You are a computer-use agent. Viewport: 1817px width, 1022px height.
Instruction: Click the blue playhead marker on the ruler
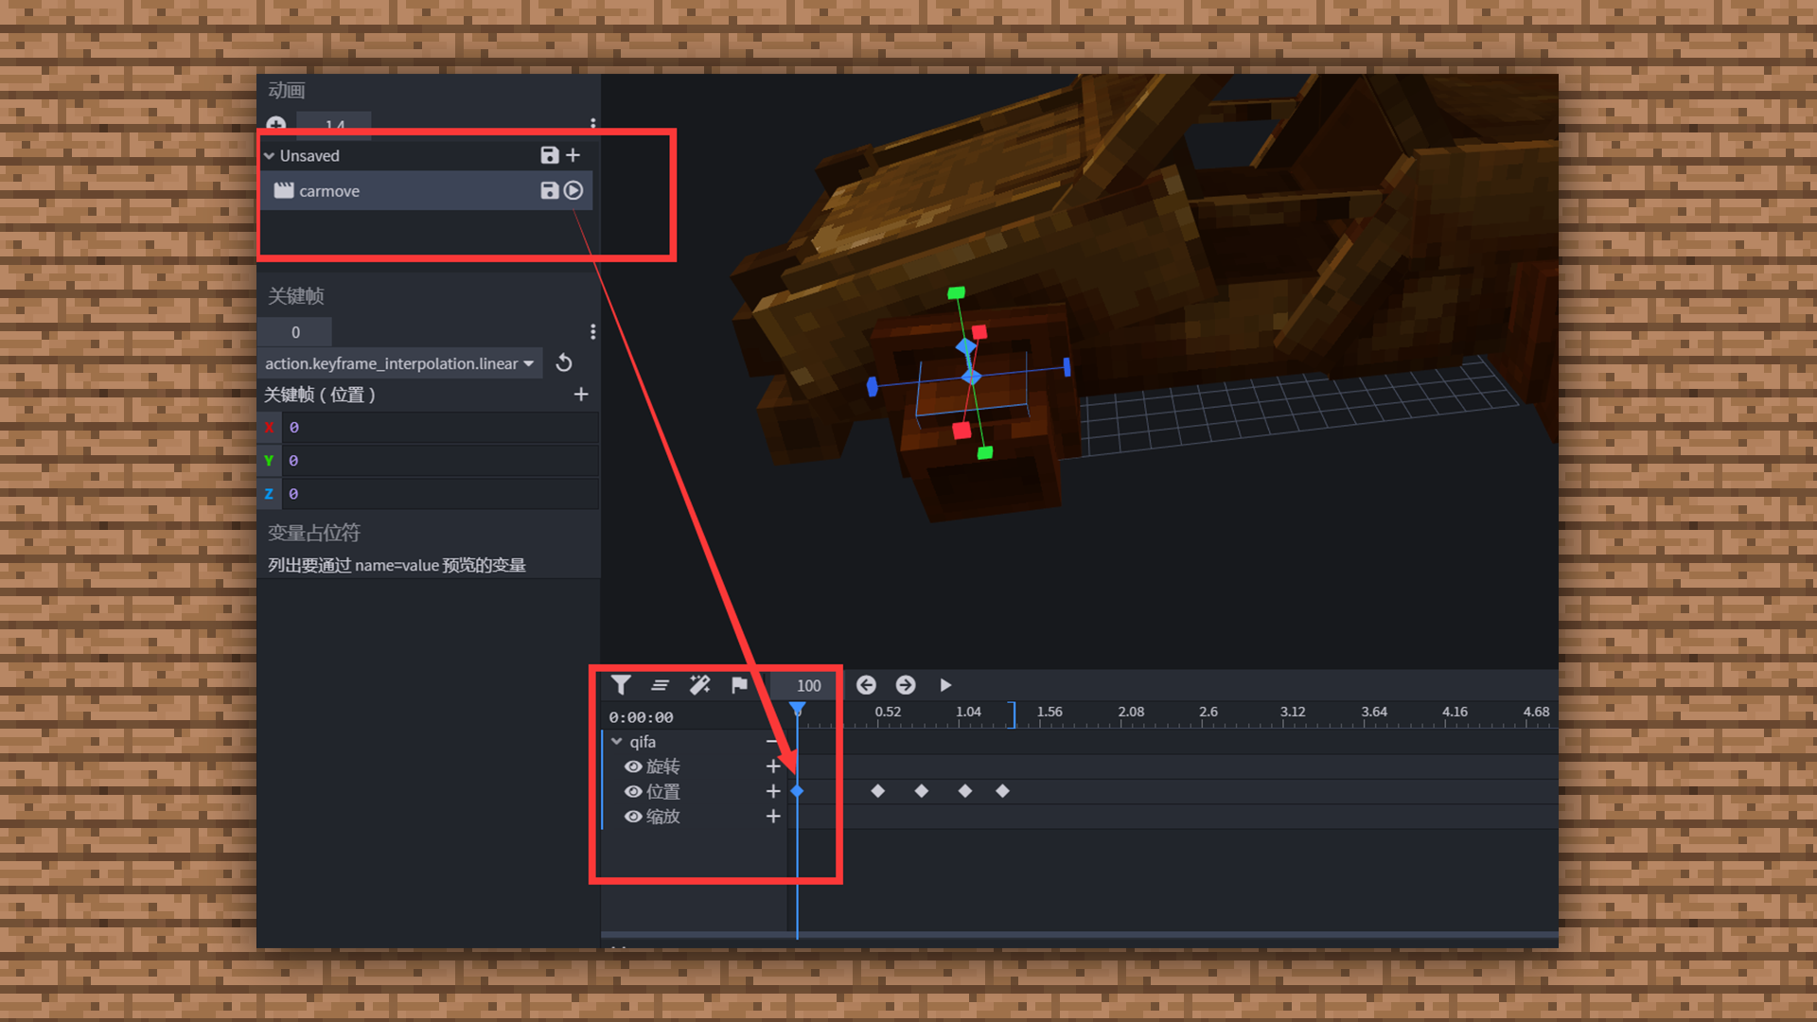(798, 709)
